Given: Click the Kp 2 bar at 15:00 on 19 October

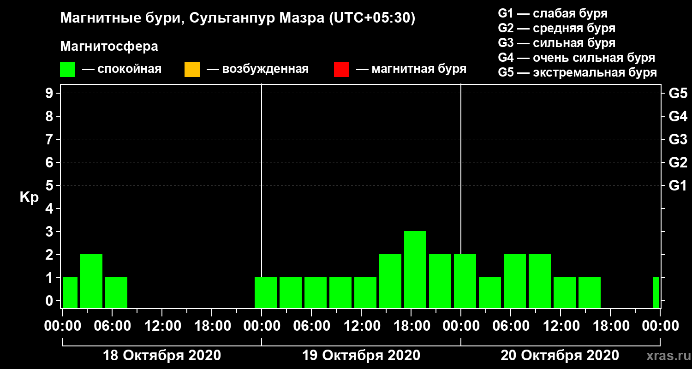Looking at the screenshot, I should [x=390, y=281].
